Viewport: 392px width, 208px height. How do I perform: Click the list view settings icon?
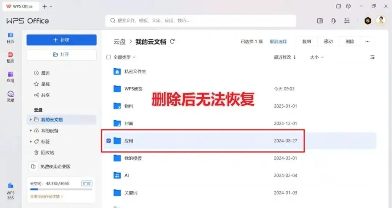[x=372, y=57]
